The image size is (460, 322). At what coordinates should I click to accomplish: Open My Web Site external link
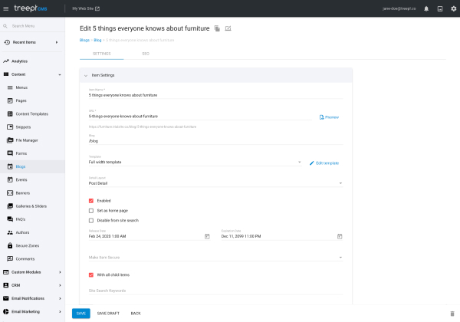click(x=86, y=8)
